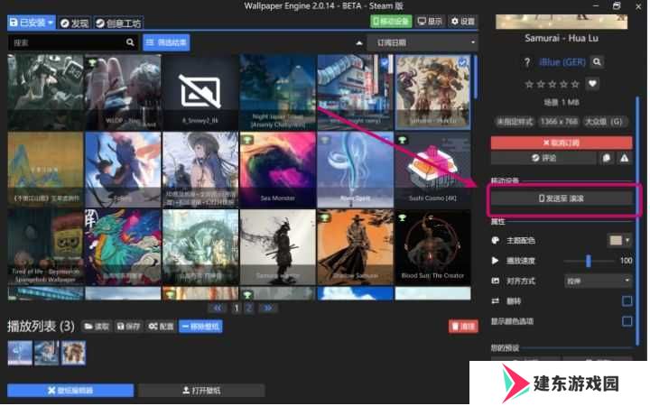Enable the show color options checkbox

pyautogui.click(x=627, y=321)
